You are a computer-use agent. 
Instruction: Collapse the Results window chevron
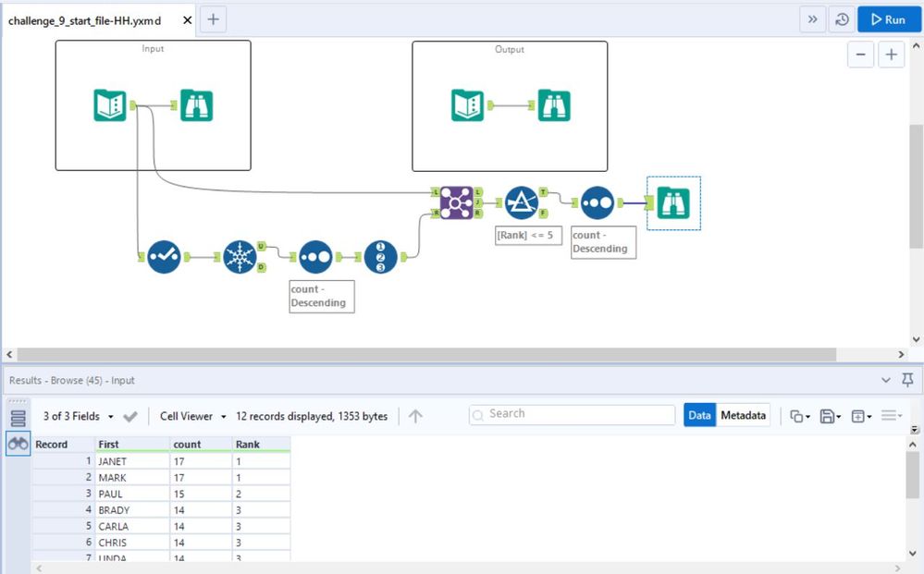(886, 380)
